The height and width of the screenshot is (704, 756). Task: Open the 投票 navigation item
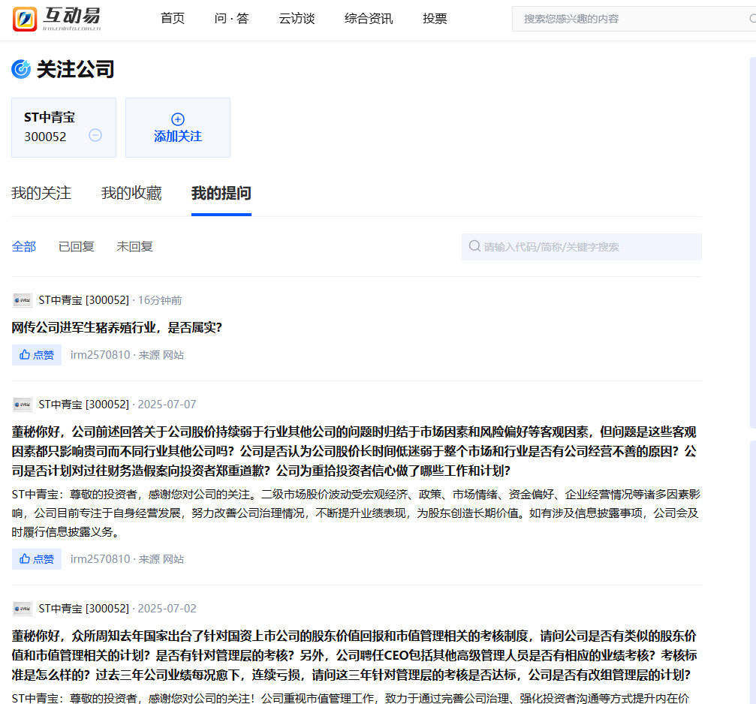point(435,19)
